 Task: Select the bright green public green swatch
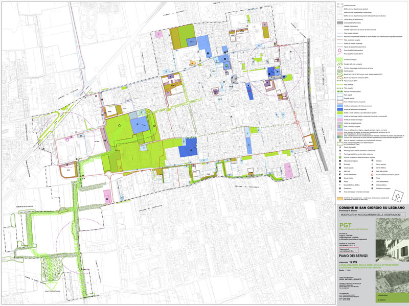pyautogui.click(x=340, y=113)
